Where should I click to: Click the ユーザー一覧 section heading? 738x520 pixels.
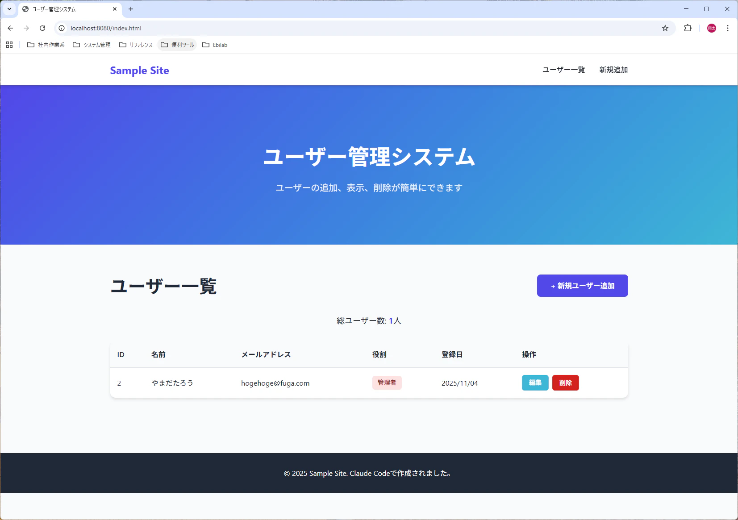[163, 286]
